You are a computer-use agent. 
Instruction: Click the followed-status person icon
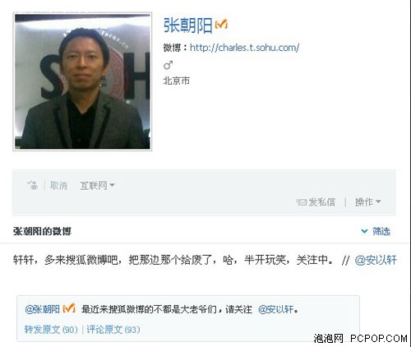click(33, 185)
